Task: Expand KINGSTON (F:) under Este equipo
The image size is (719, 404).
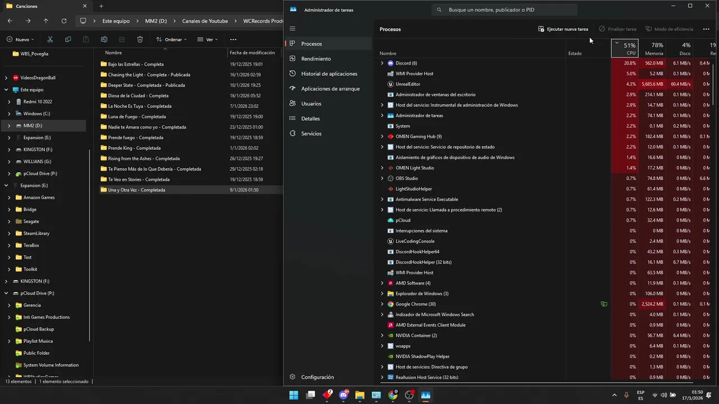Action: [9, 150]
